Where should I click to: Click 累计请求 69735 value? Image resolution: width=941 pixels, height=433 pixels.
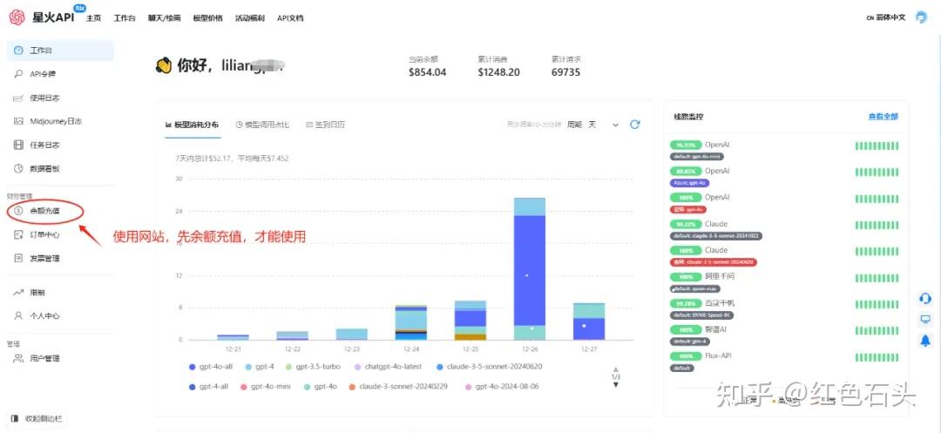[566, 72]
